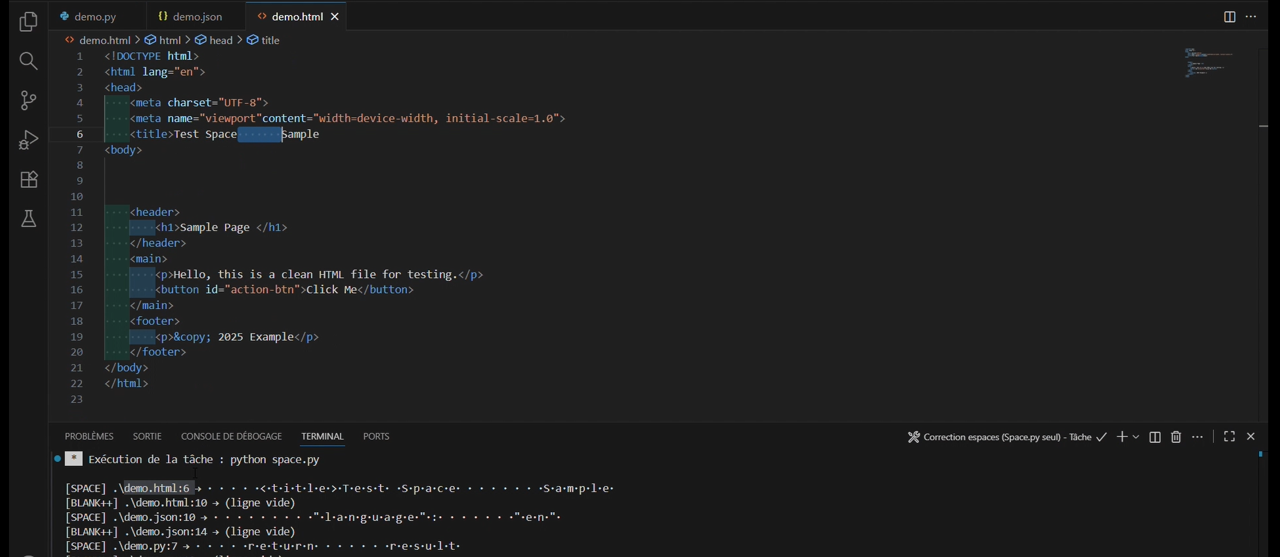Kill terminal with the trash icon
This screenshot has width=1280, height=557.
tap(1176, 437)
